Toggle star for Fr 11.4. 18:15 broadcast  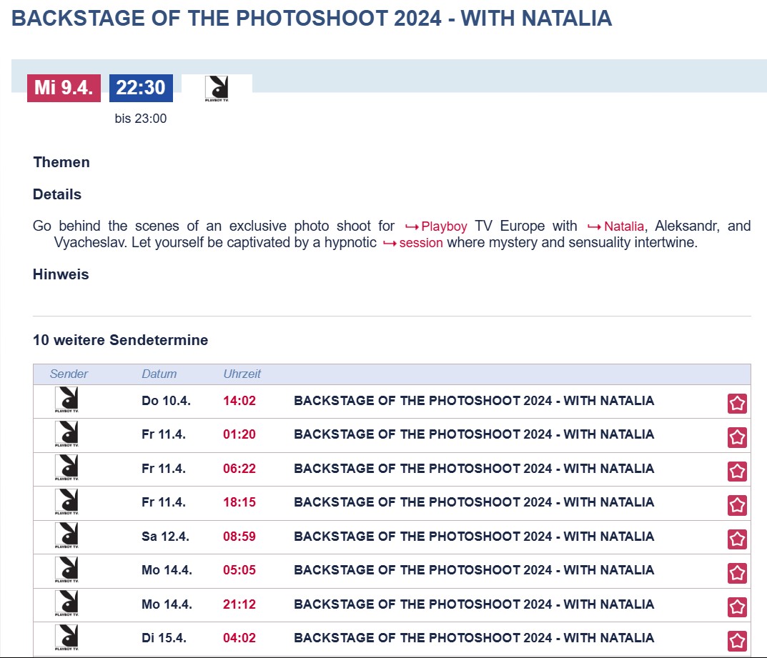point(737,505)
